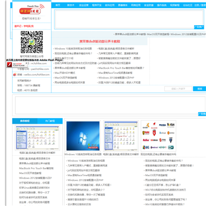The width and height of the screenshot is (206, 206).
Task: Open the sidebar file explorer thumbnail
Action: click(x=37, y=138)
